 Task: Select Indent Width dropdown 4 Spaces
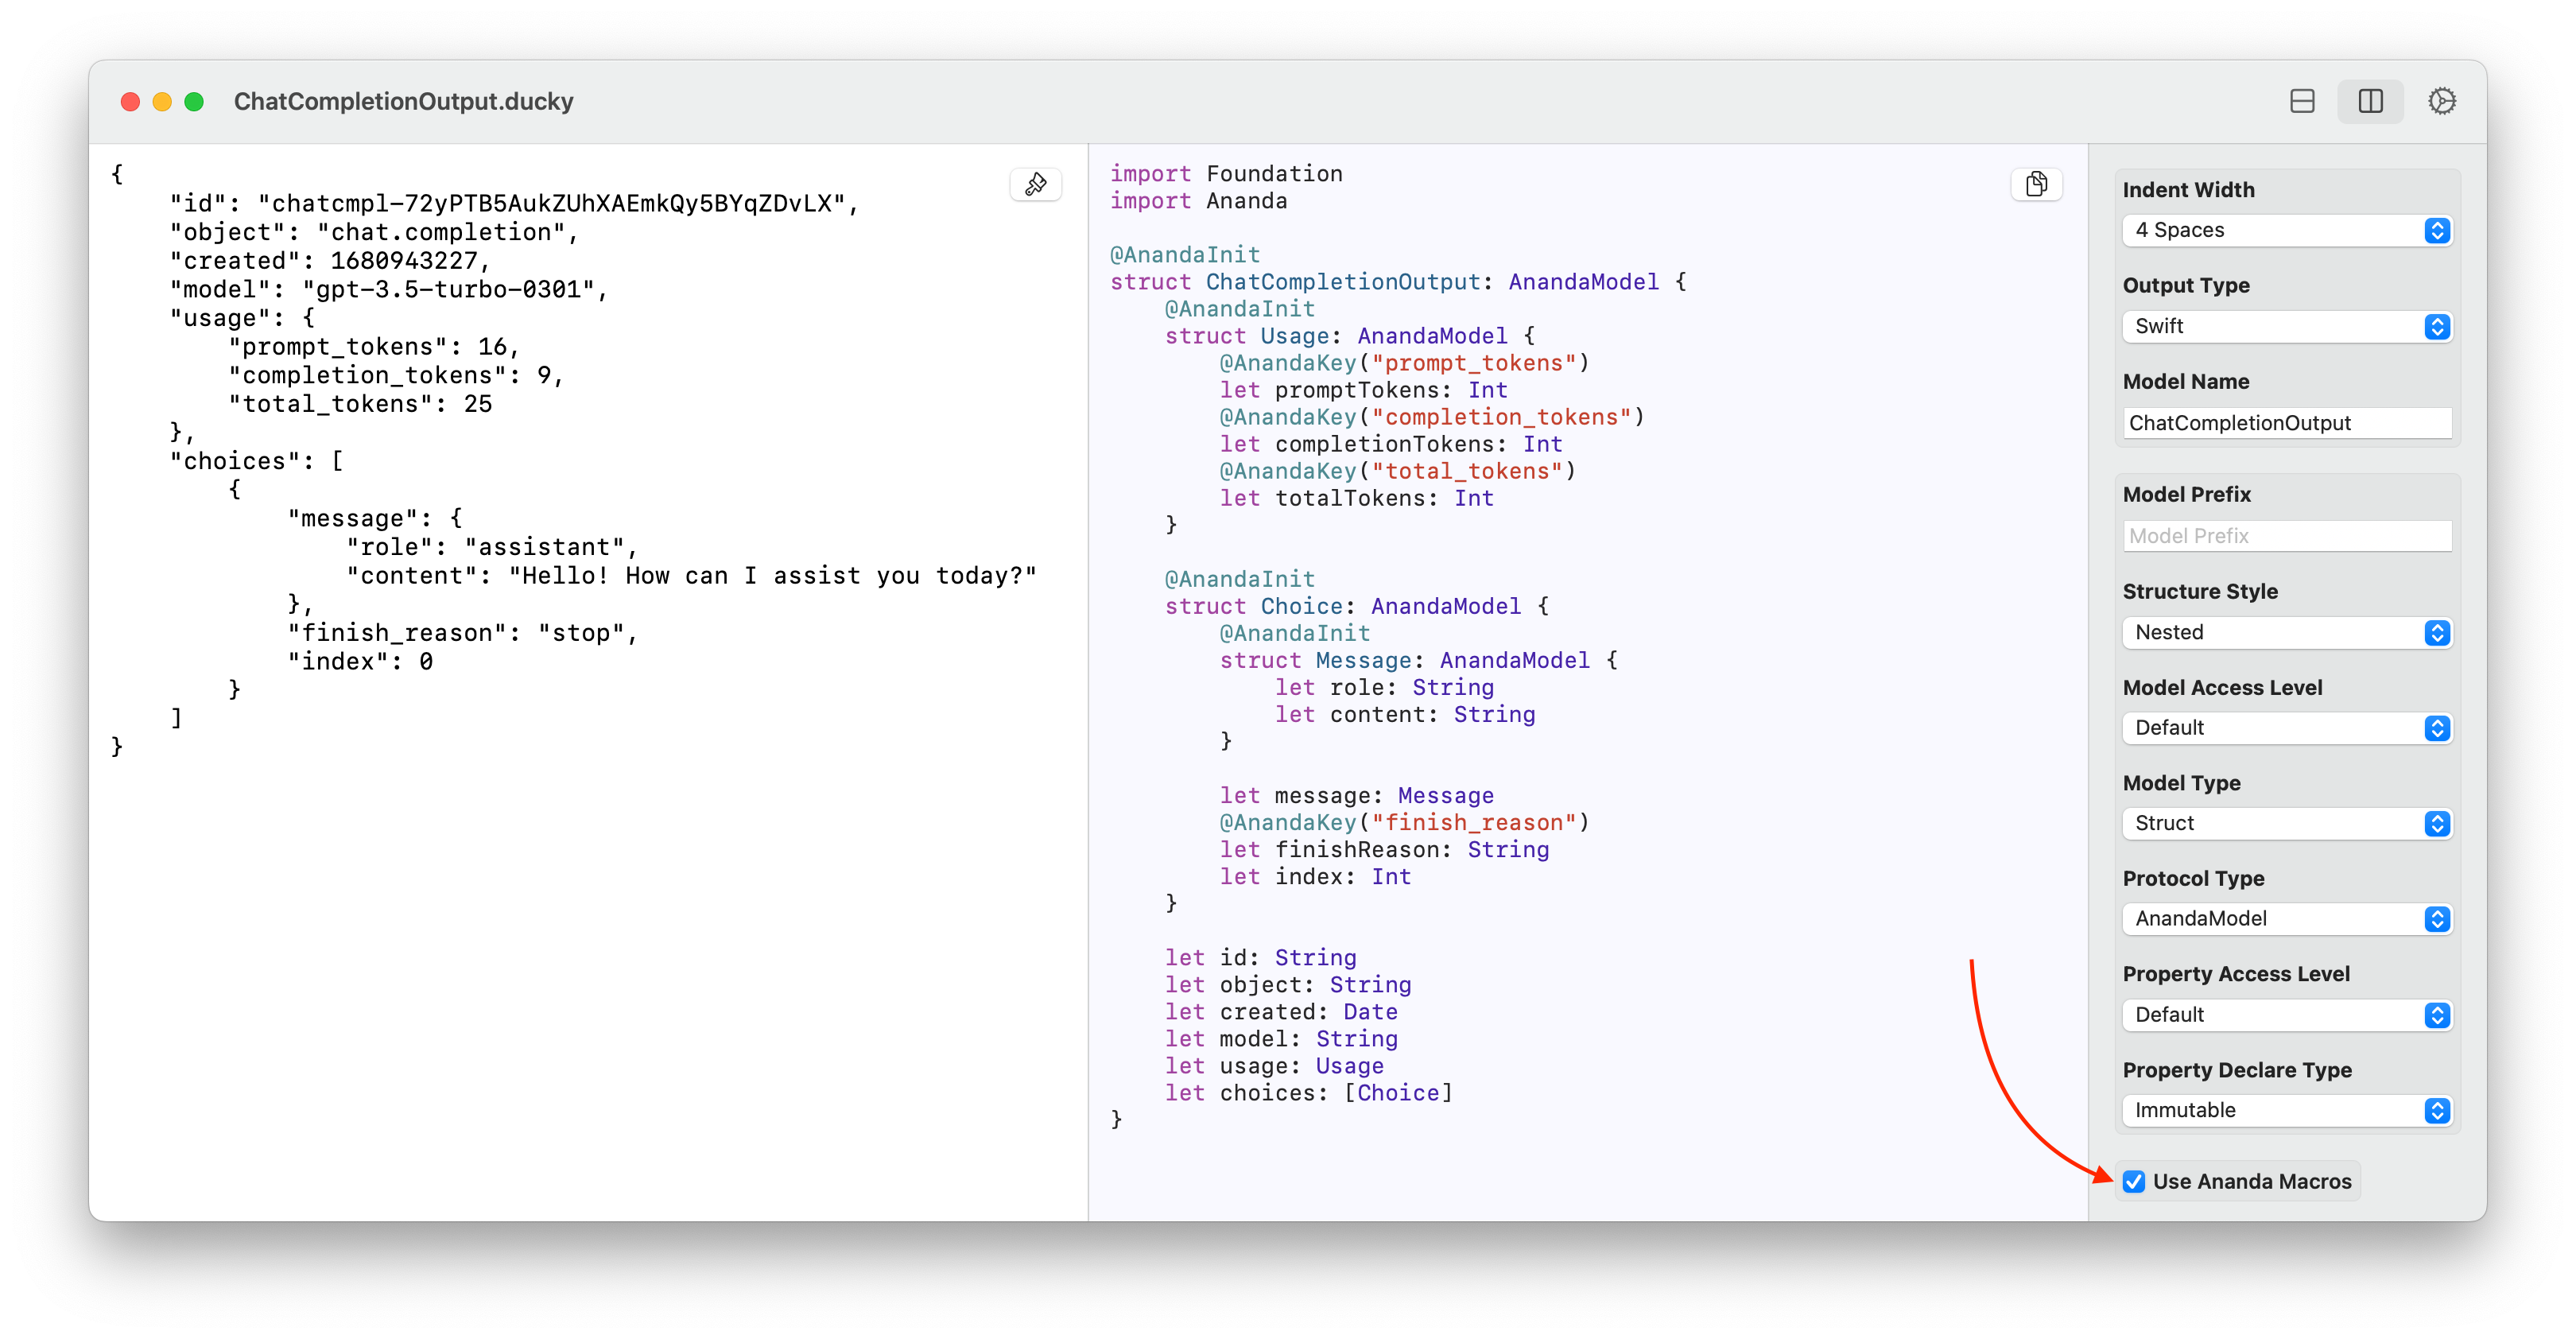point(2283,230)
